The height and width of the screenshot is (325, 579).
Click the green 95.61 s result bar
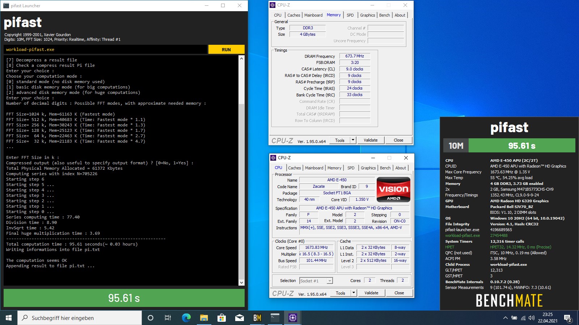pyautogui.click(x=124, y=298)
